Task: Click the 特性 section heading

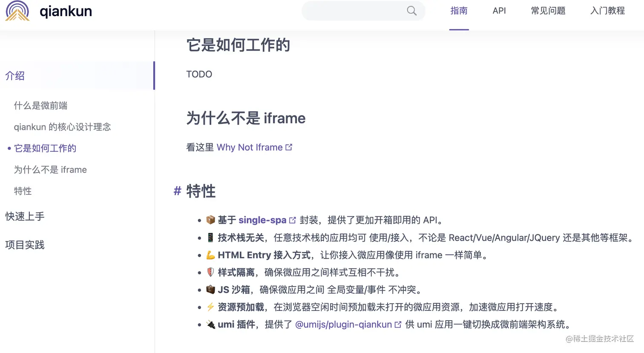Action: point(201,191)
